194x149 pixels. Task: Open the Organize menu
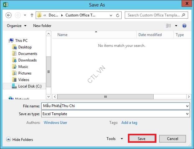(x=16, y=26)
